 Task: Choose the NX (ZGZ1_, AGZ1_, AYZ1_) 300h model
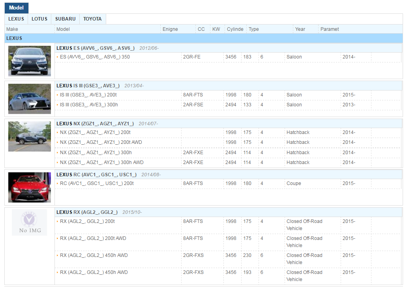pyautogui.click(x=96, y=153)
